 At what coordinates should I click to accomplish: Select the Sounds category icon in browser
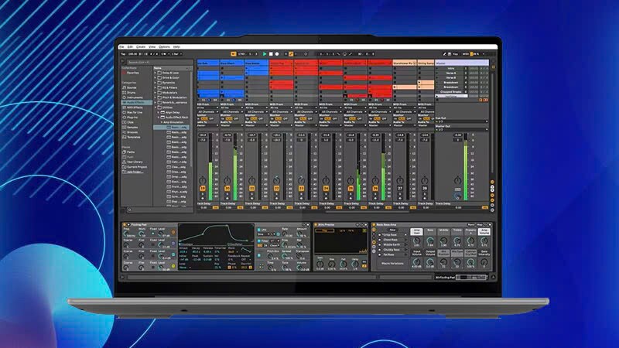click(x=125, y=87)
